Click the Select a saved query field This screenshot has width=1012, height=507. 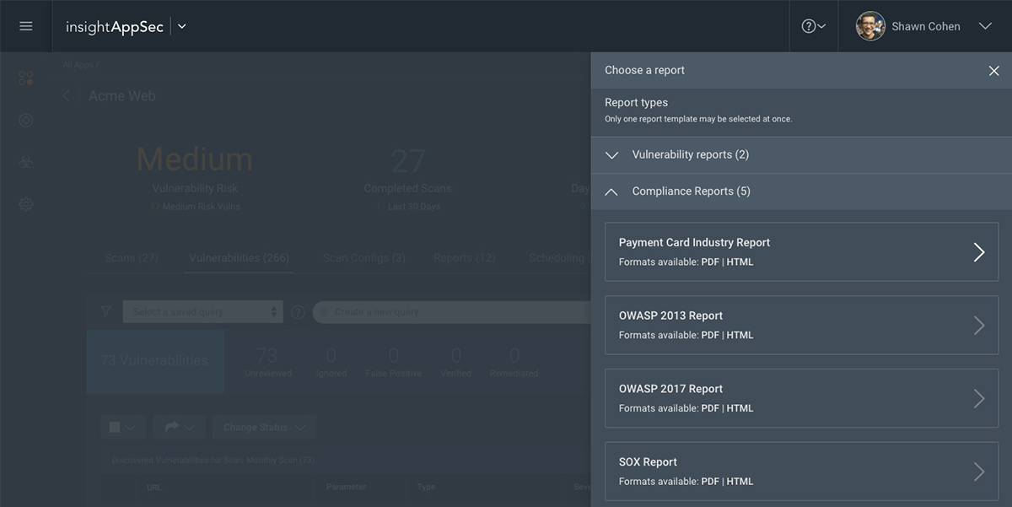(201, 312)
